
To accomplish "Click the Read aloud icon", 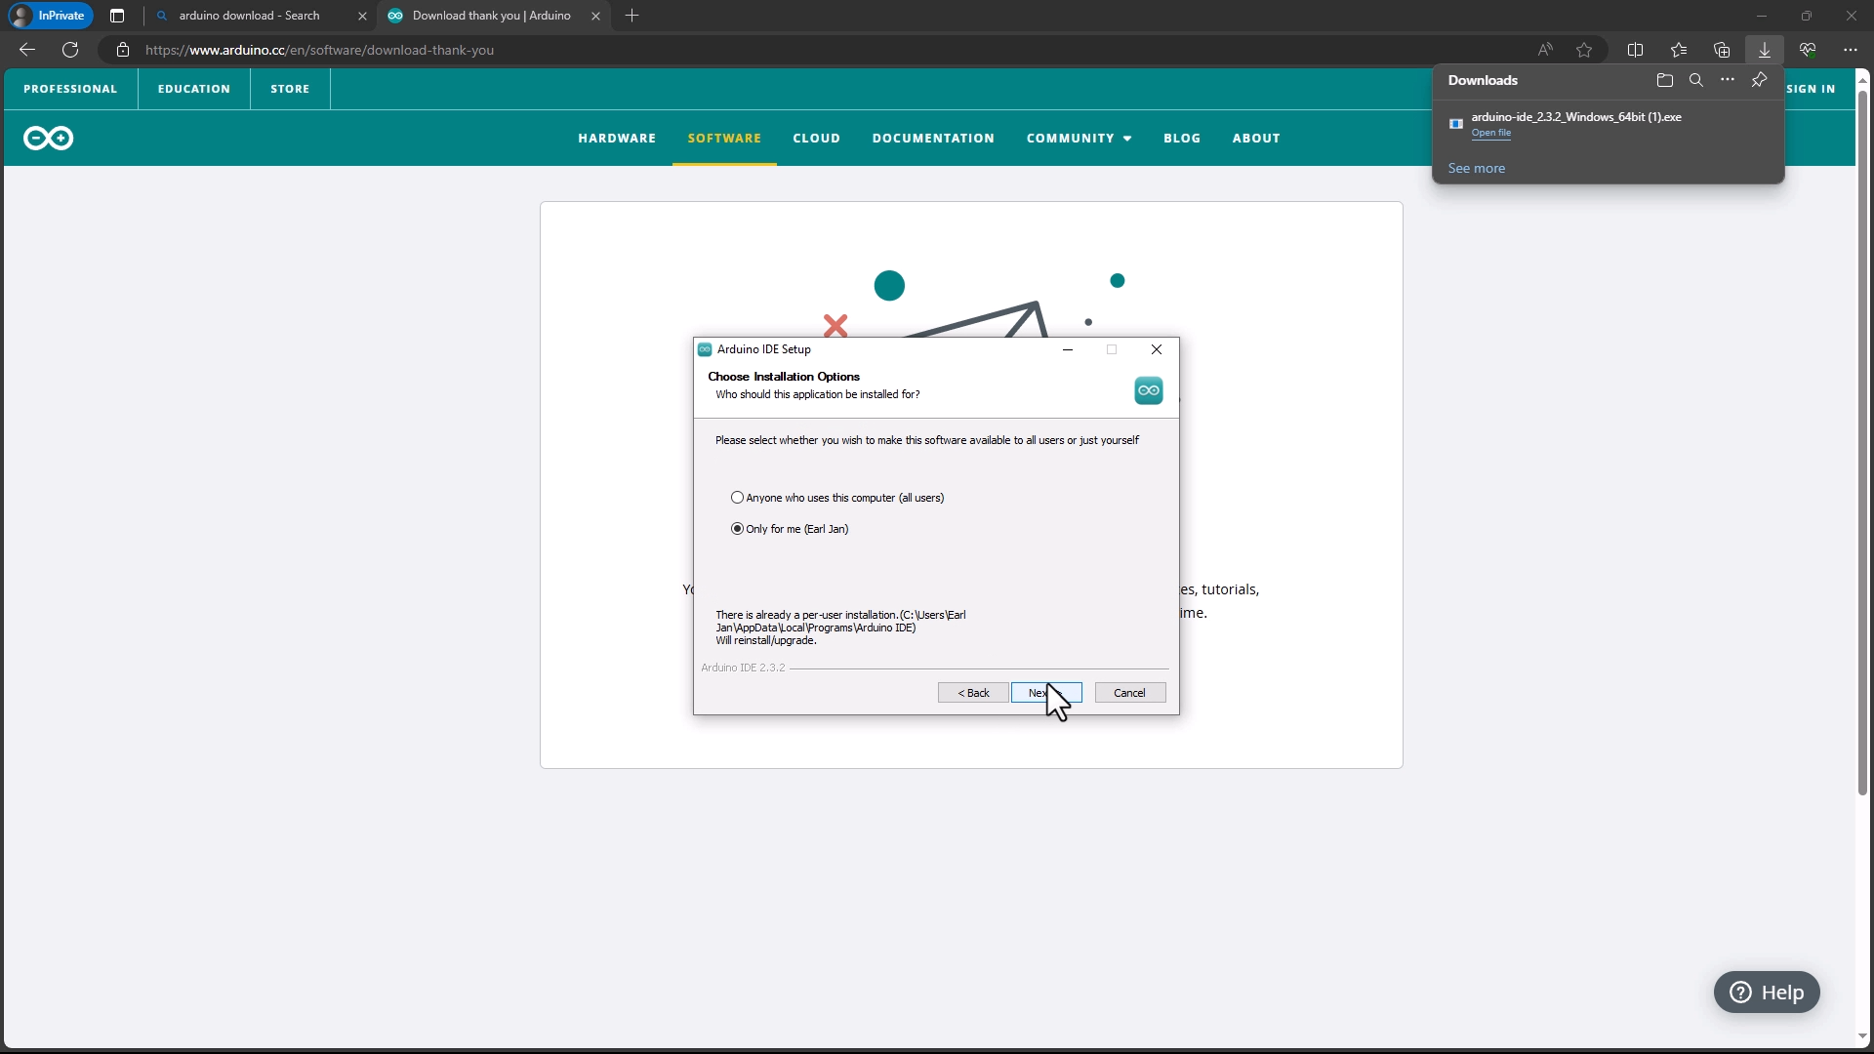I will (1545, 50).
